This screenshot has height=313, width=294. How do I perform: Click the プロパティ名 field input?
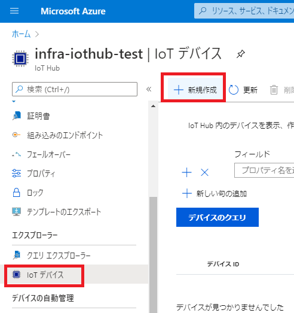[x=264, y=171]
